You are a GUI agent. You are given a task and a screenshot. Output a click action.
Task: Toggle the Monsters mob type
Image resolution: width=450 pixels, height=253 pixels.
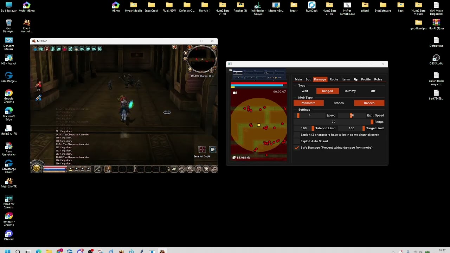(308, 103)
